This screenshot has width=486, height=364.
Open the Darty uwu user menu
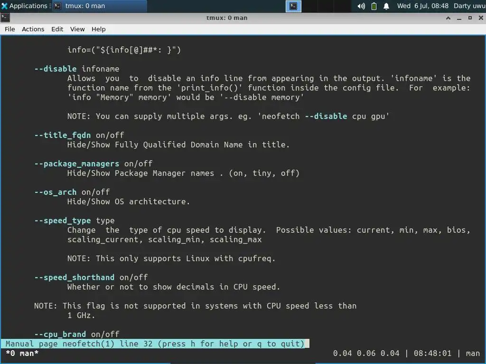pos(469,6)
